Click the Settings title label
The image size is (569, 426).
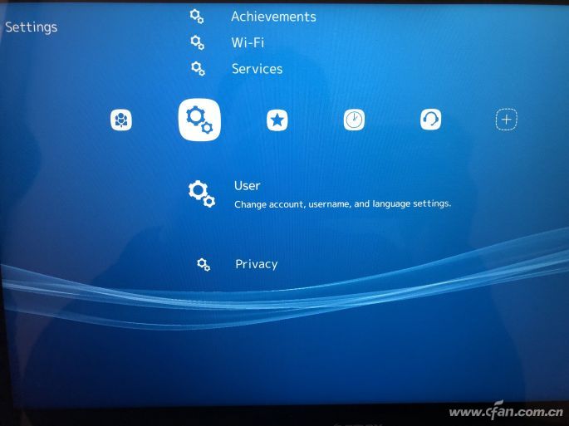point(32,27)
